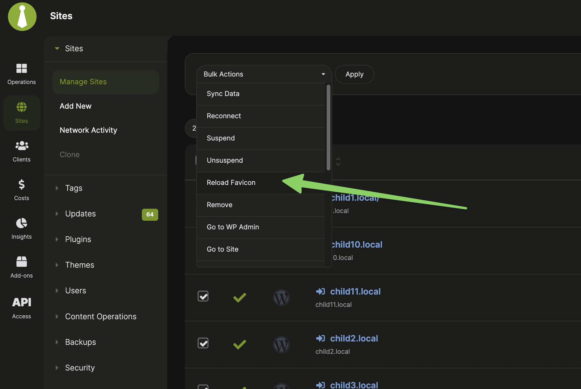Screen dimensions: 581x389
Task: Choose Sync Data from Bulk Actions
Action: point(261,94)
